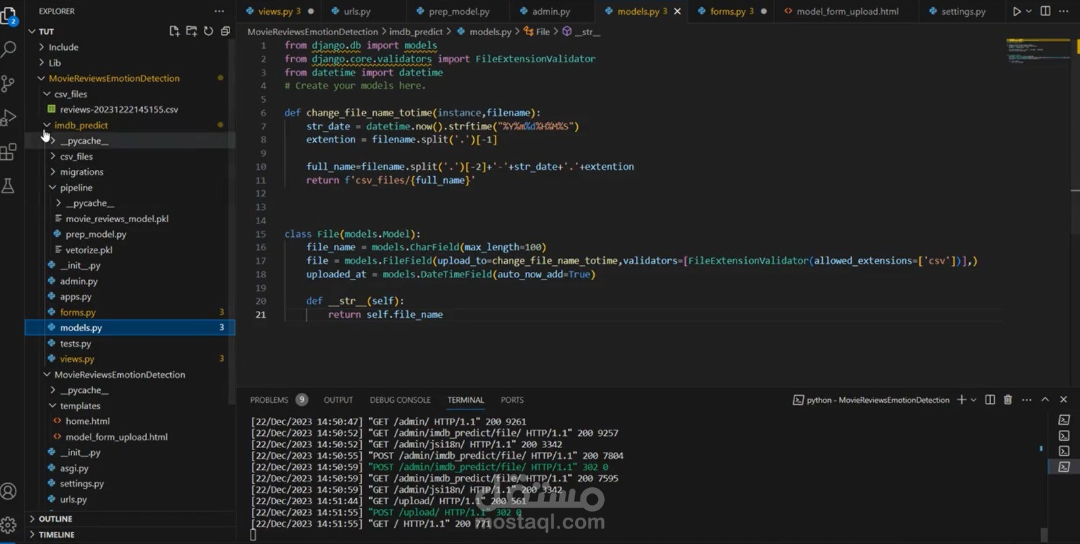Expand the Include folder
Screen dimensions: 1080x544
(41, 47)
